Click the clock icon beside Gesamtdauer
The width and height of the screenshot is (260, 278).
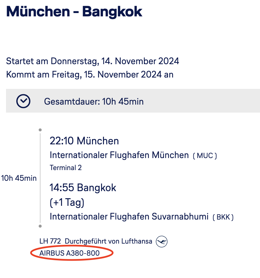click(x=23, y=101)
